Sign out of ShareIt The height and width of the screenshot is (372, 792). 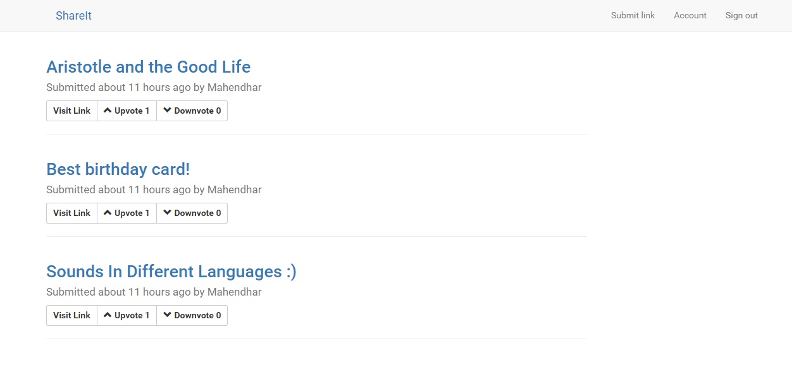(741, 16)
